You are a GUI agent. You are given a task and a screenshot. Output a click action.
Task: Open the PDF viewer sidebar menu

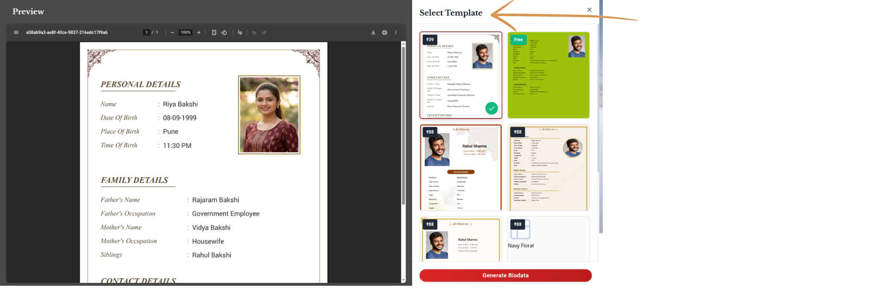16,32
